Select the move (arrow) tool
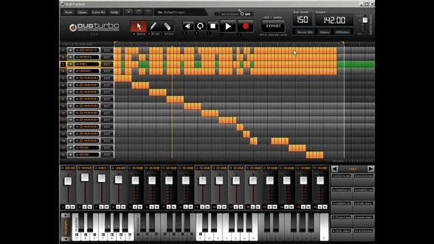Screen dimensions: 434x244 pos(138,26)
